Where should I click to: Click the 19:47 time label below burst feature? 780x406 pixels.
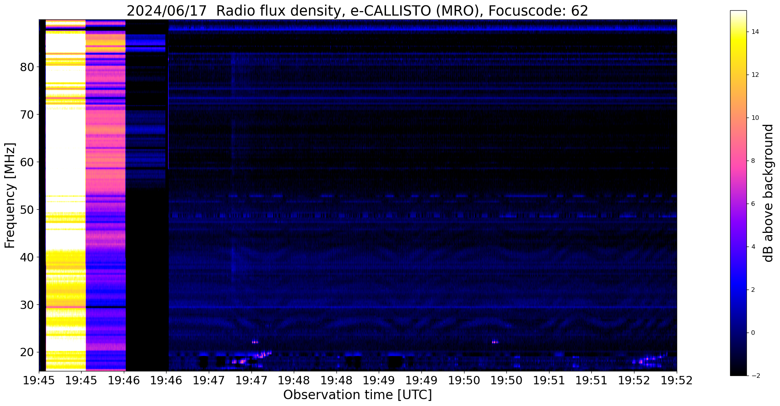pos(251,381)
